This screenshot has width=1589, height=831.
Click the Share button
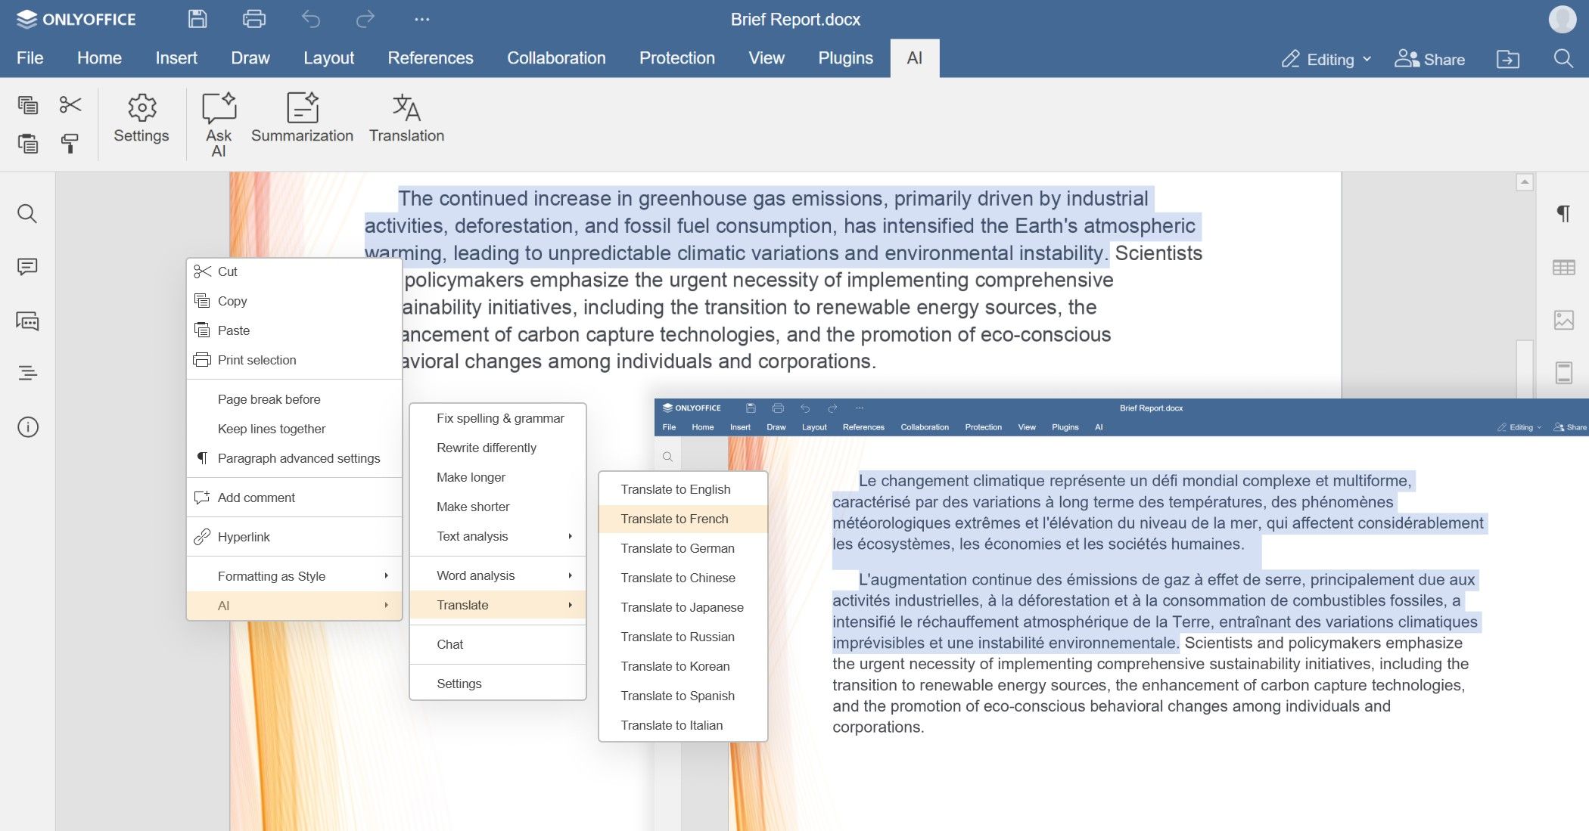1429,59
